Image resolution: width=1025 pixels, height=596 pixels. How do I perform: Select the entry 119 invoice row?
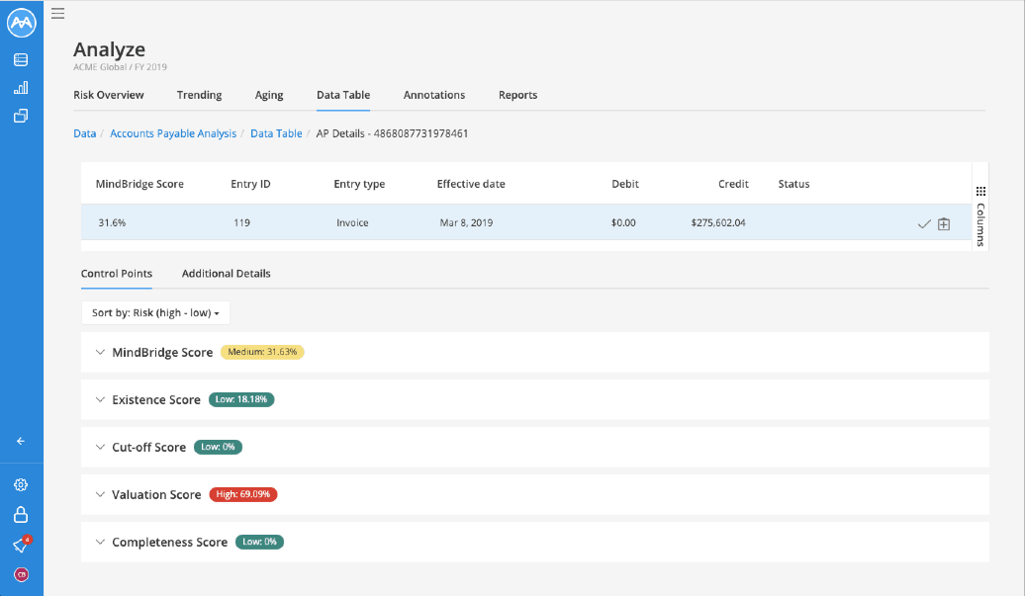tap(495, 223)
